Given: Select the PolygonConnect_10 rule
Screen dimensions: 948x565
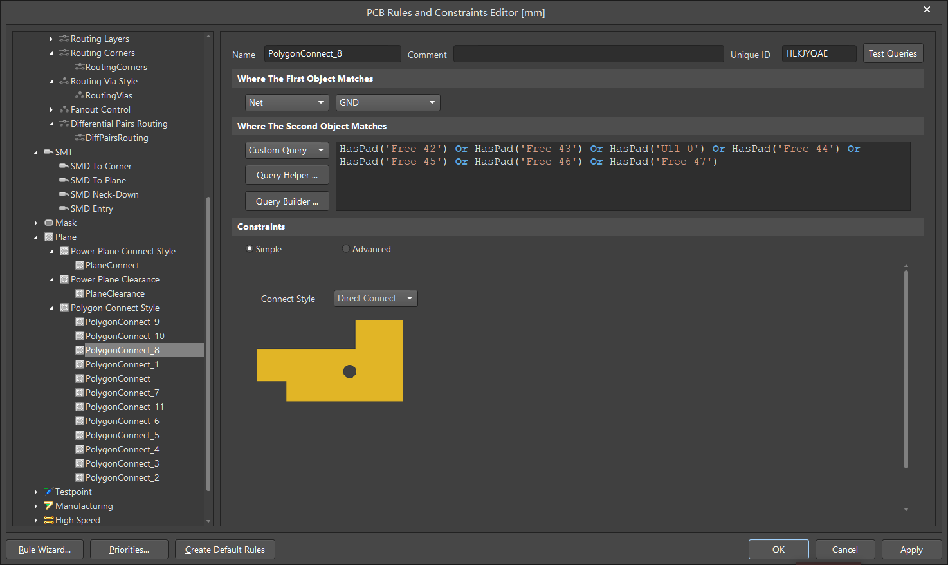Looking at the screenshot, I should 125,336.
